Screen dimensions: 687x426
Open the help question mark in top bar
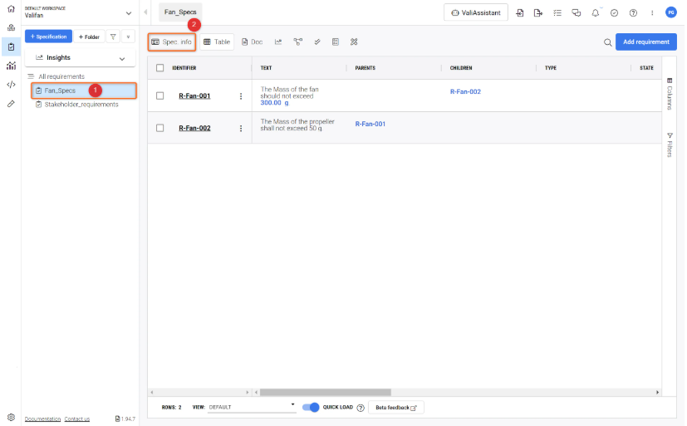pyautogui.click(x=633, y=12)
